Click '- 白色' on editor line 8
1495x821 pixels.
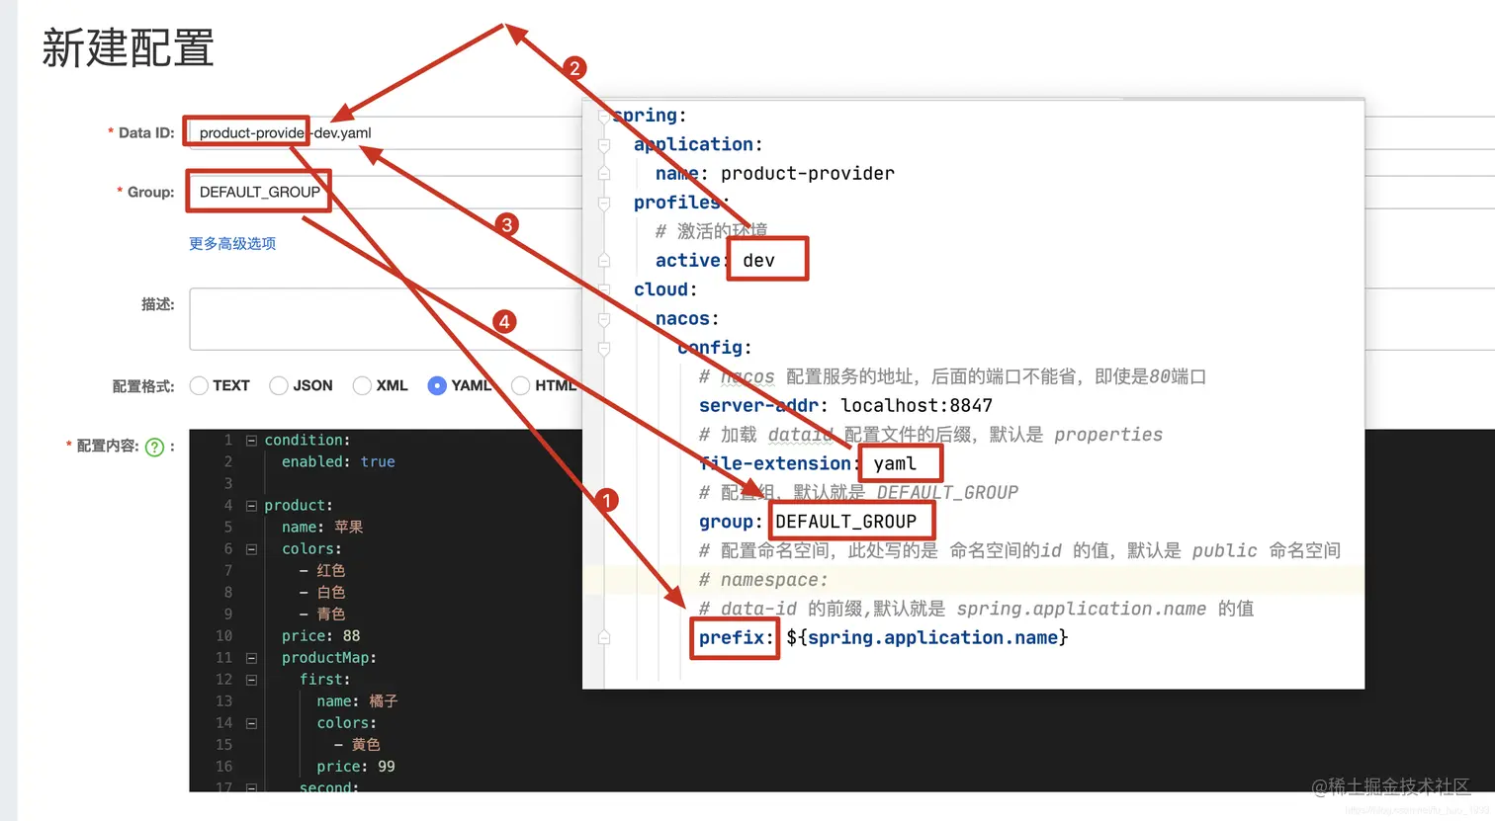[x=322, y=592]
